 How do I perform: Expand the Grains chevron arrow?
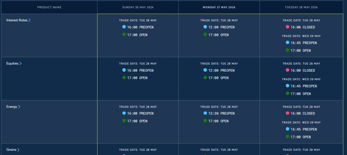point(19,150)
